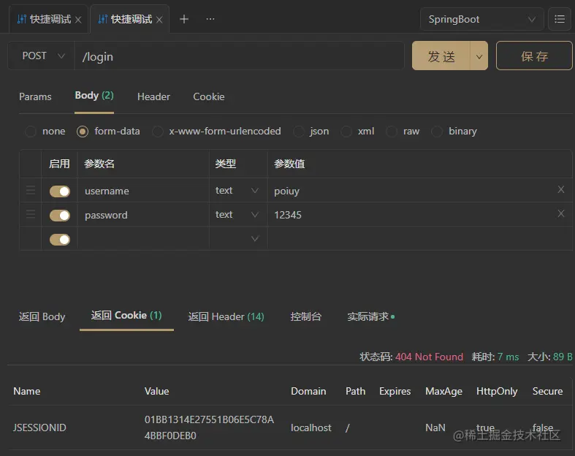This screenshot has width=575, height=456.
Task: Edit the password parameter name field
Action: pos(143,215)
